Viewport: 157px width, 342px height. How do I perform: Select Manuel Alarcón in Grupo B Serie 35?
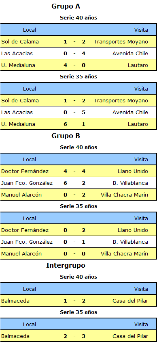(21, 254)
